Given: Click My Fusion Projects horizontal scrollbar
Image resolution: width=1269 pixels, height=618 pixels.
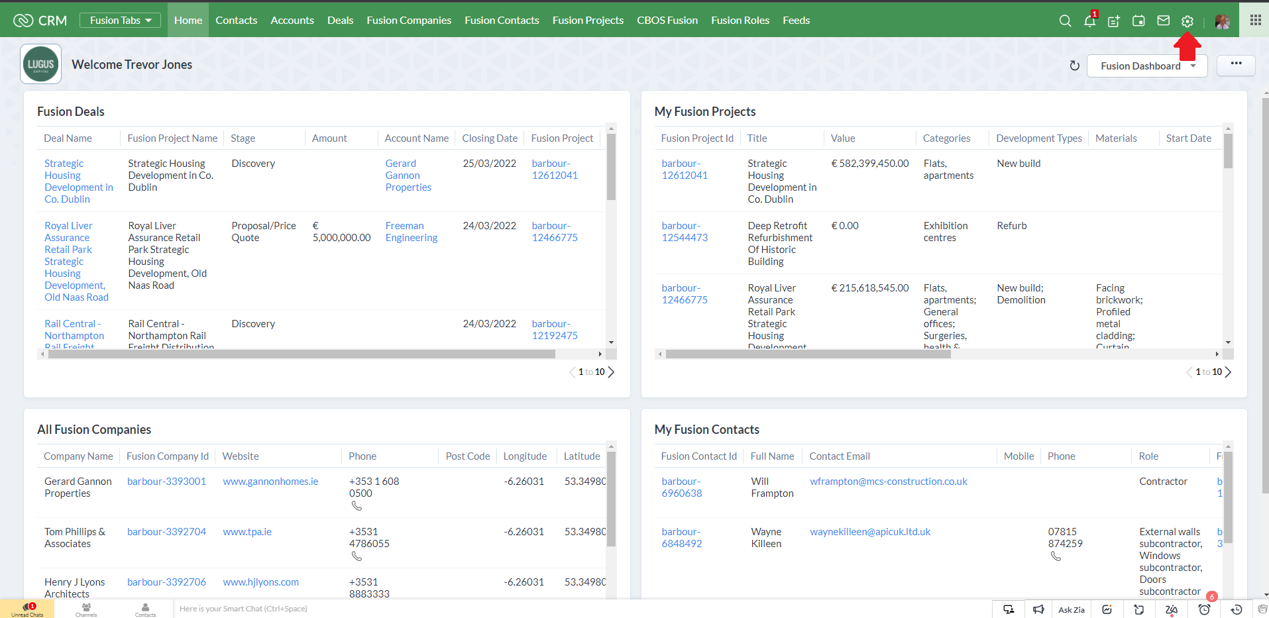Looking at the screenshot, I should [x=808, y=354].
